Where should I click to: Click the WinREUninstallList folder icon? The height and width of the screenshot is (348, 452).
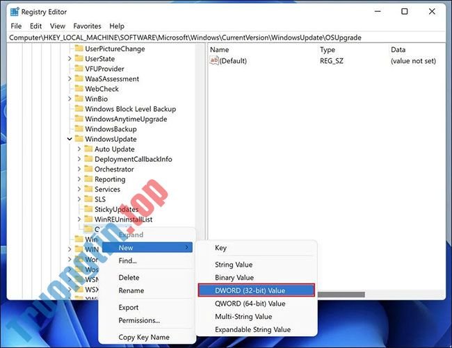click(x=88, y=219)
